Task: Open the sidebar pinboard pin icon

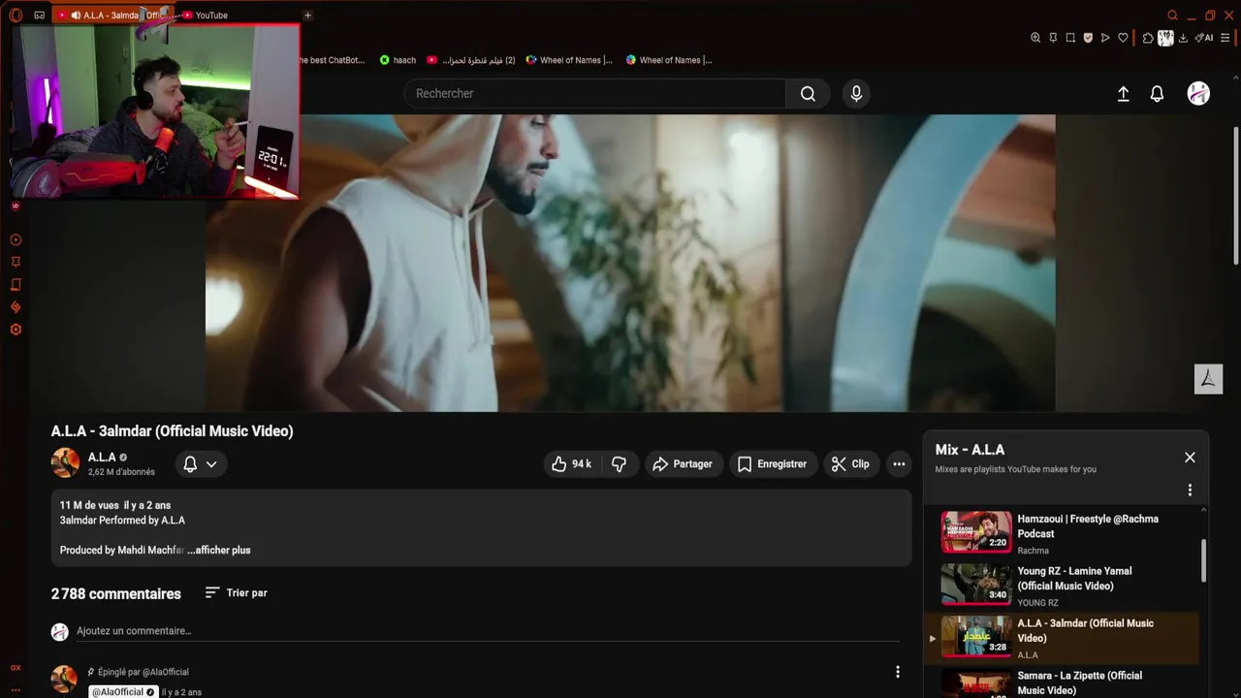Action: coord(16,262)
